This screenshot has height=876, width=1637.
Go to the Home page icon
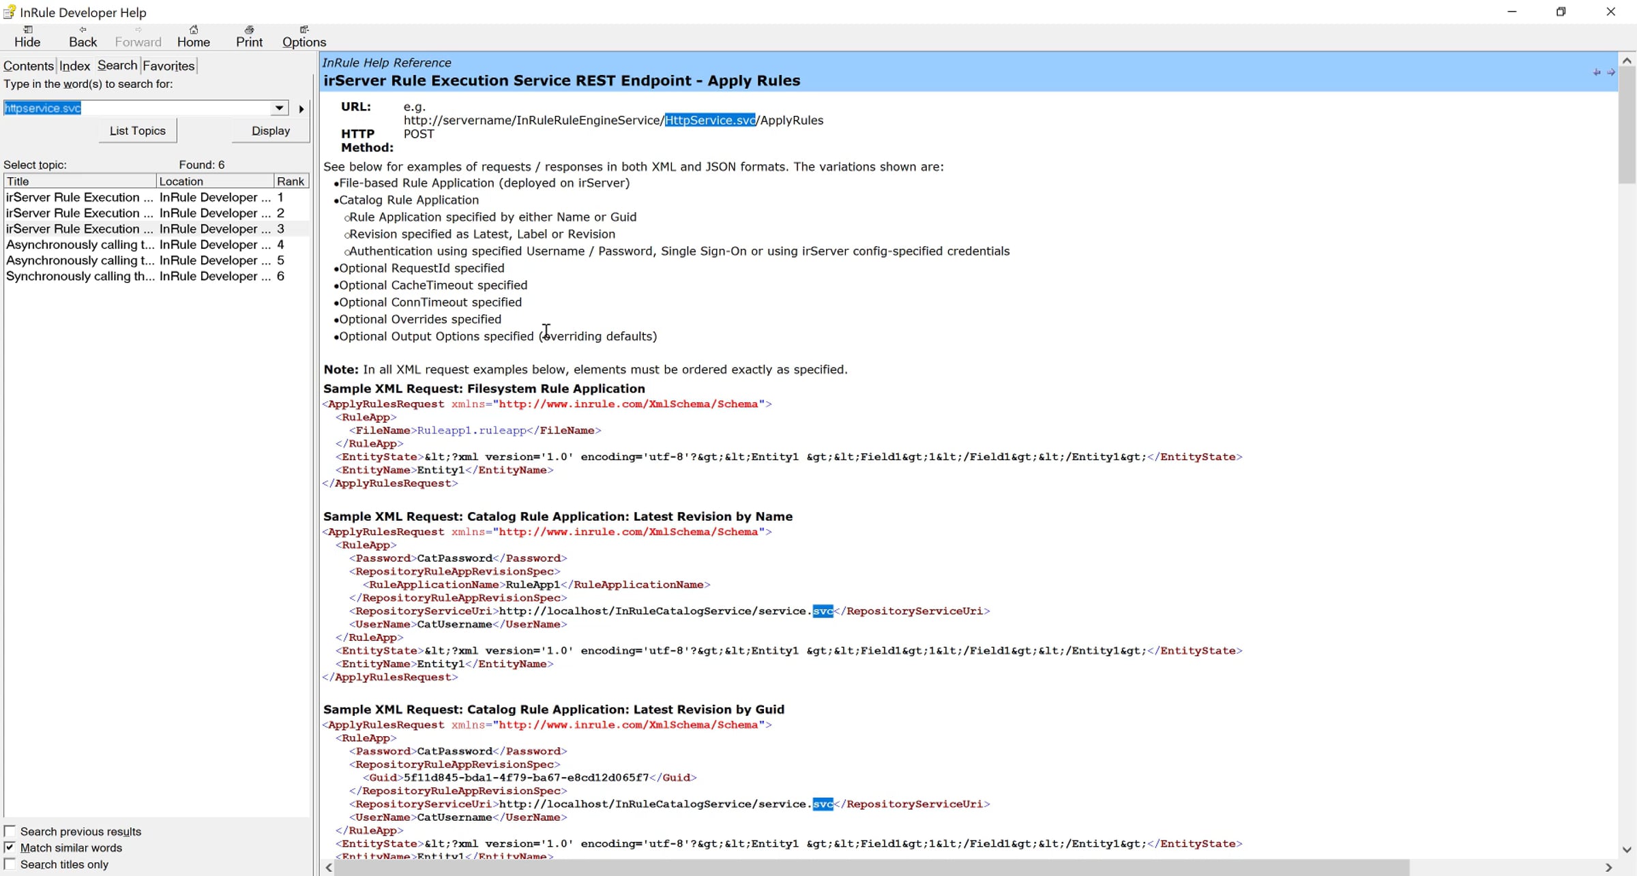[194, 36]
